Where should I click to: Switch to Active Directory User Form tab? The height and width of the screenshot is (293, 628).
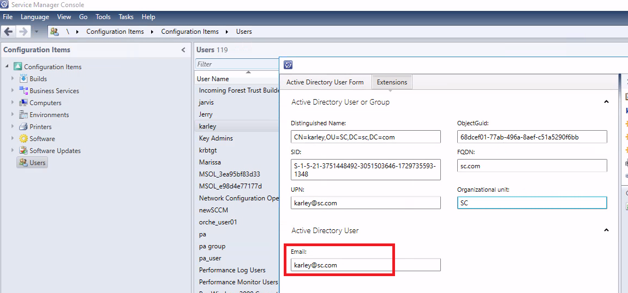tap(325, 82)
